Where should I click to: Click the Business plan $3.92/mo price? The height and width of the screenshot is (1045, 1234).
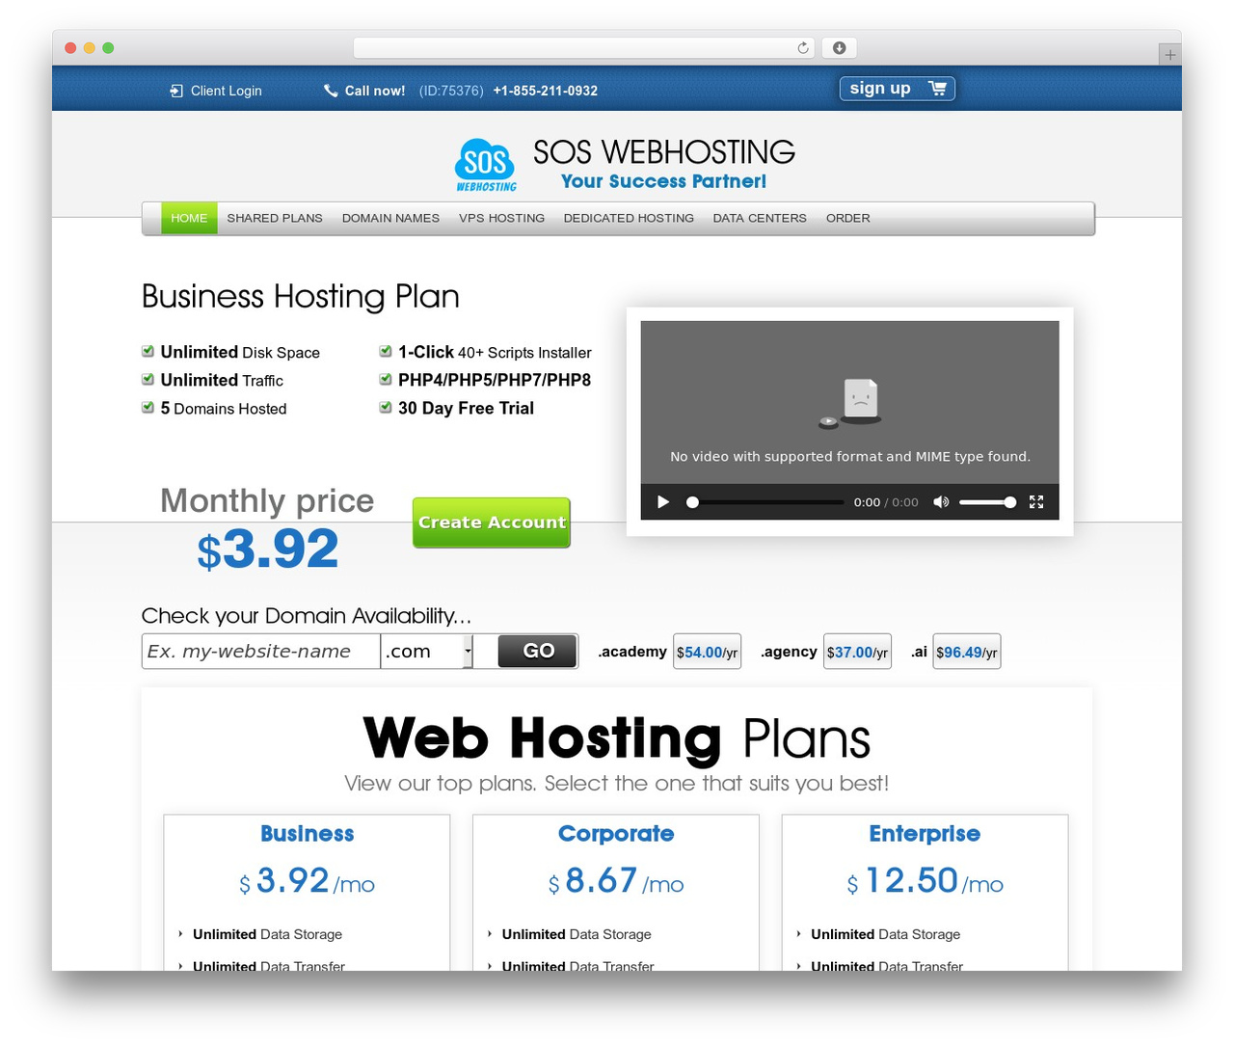click(308, 881)
